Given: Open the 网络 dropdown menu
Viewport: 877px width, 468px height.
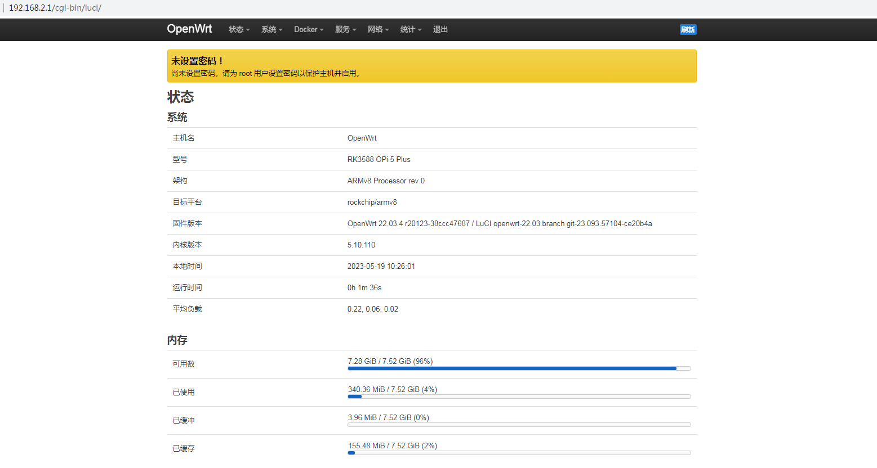Looking at the screenshot, I should pyautogui.click(x=379, y=29).
